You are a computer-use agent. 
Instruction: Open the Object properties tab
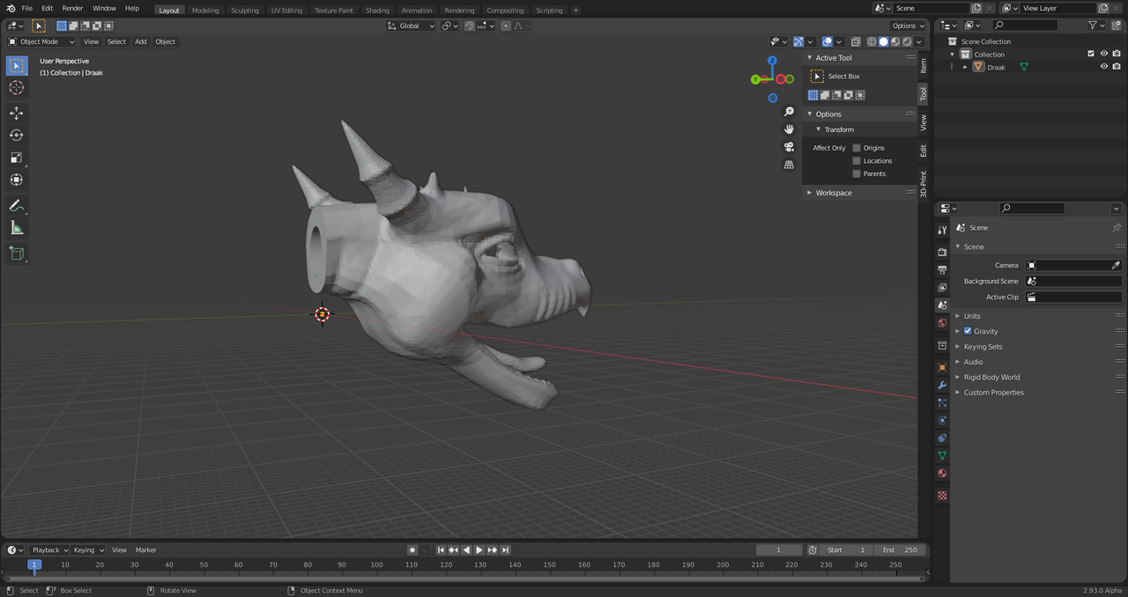pyautogui.click(x=942, y=367)
